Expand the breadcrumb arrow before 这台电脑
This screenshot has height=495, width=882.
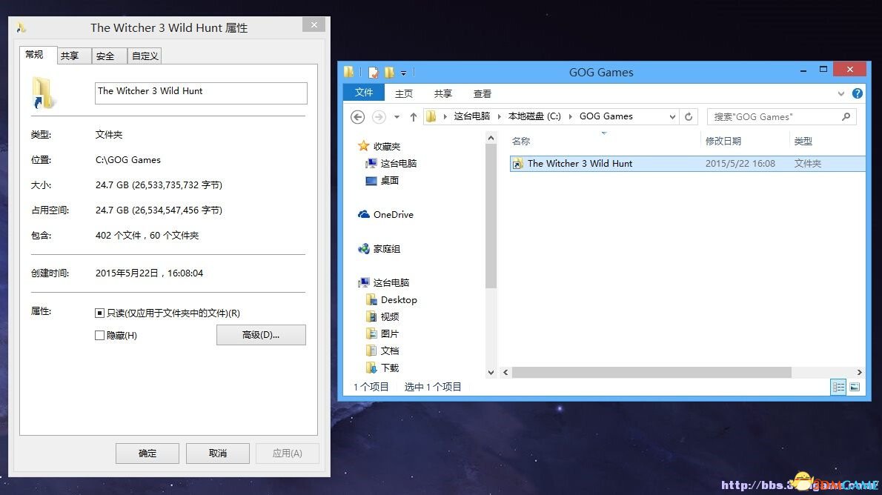coord(445,116)
